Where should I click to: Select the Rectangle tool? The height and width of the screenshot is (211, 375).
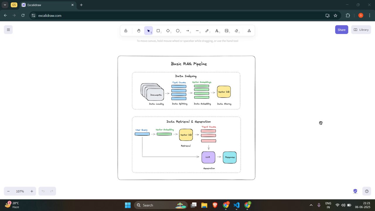pyautogui.click(x=158, y=31)
